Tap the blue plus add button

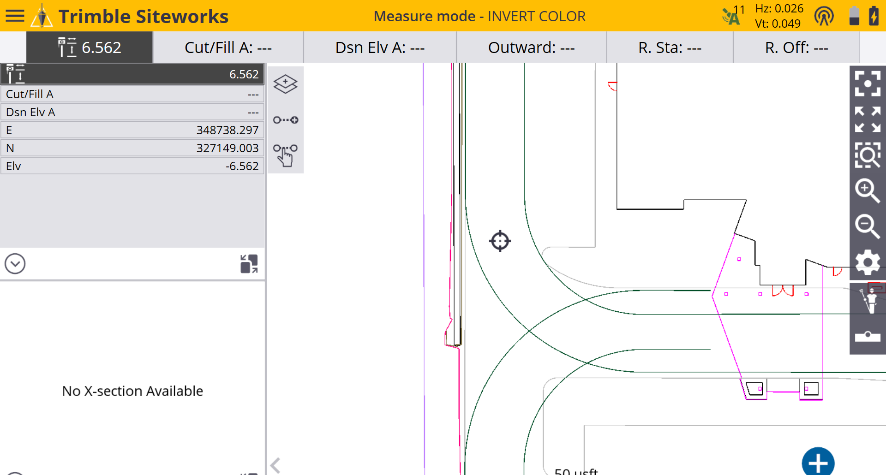point(818,463)
